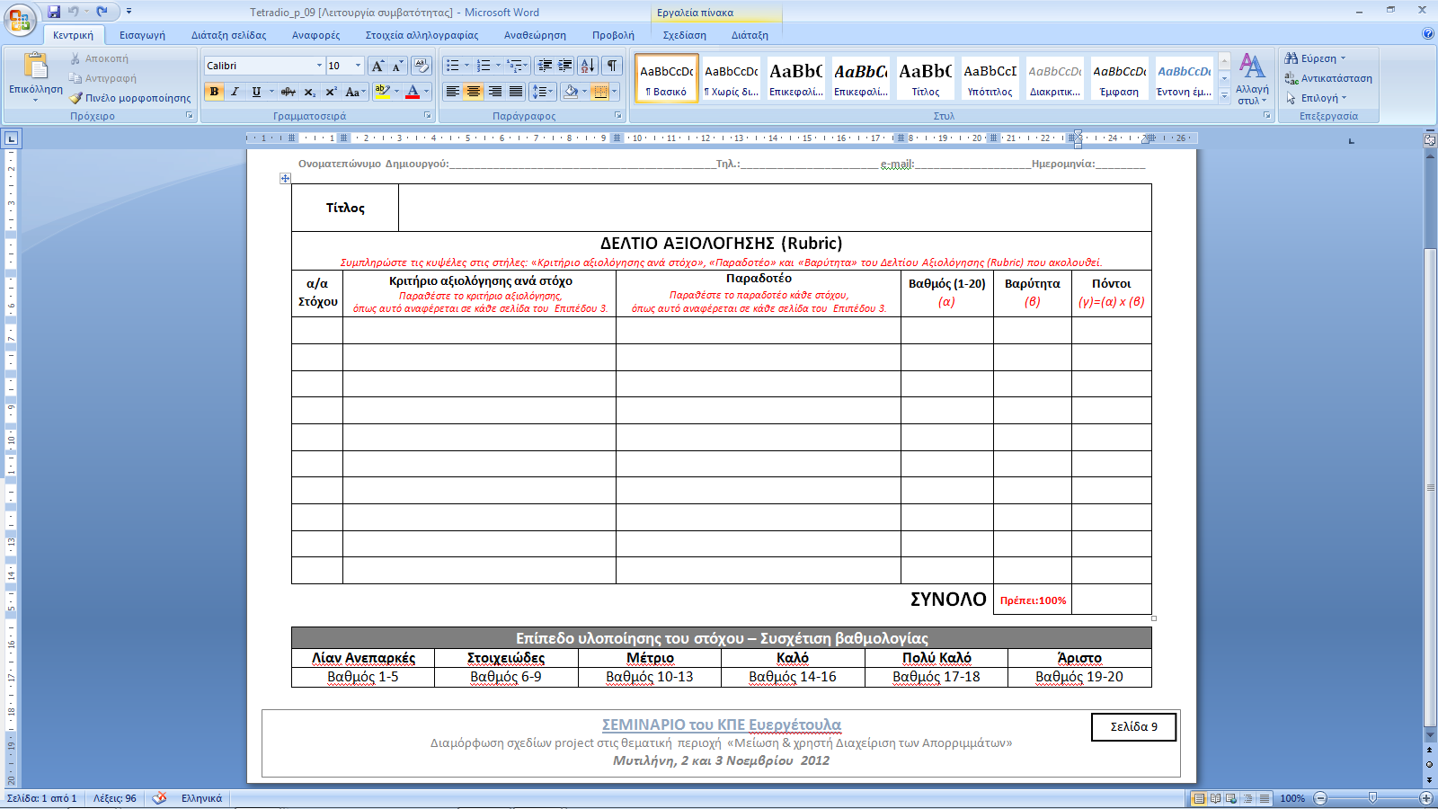Sort with the A-Z sort icon
The image size is (1438, 809).
pyautogui.click(x=588, y=66)
